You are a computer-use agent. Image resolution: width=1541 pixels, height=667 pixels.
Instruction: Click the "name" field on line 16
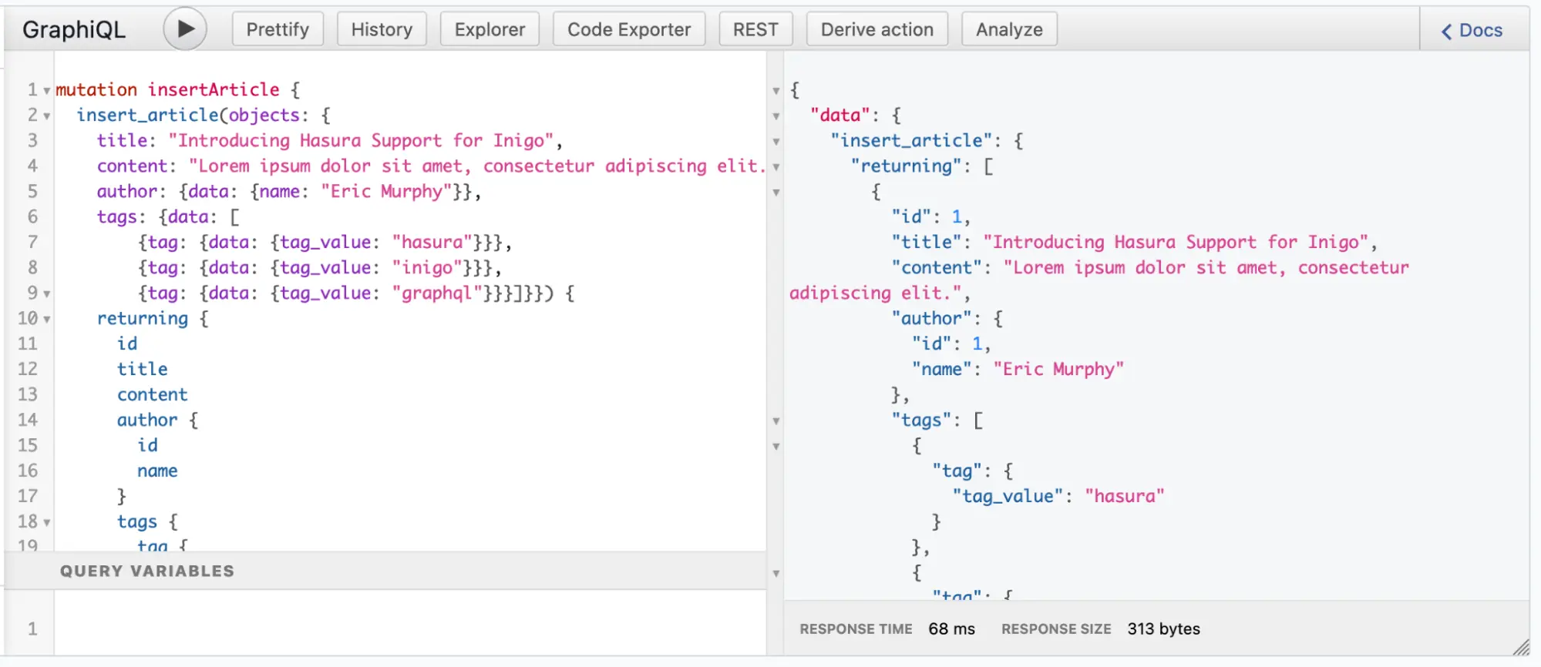pos(157,471)
